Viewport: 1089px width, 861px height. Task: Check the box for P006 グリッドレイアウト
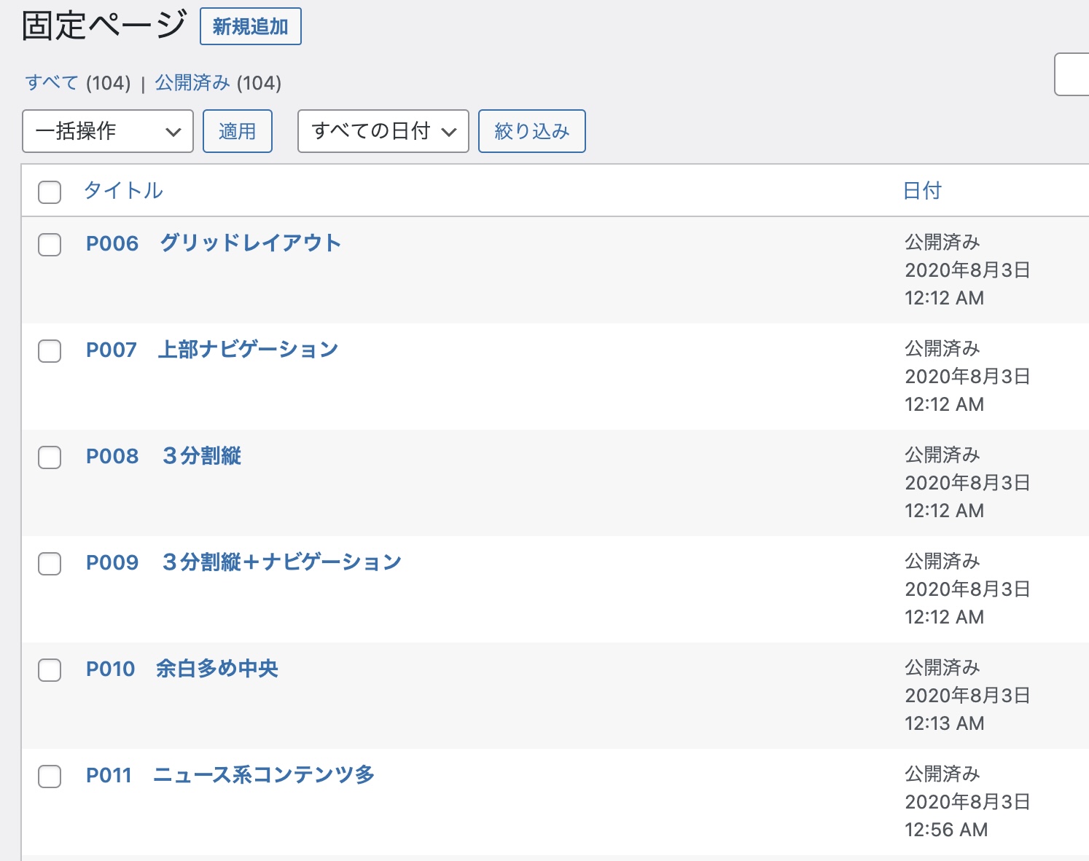point(50,245)
